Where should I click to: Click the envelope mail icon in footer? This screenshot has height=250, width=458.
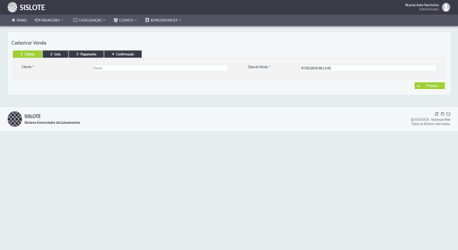448,114
